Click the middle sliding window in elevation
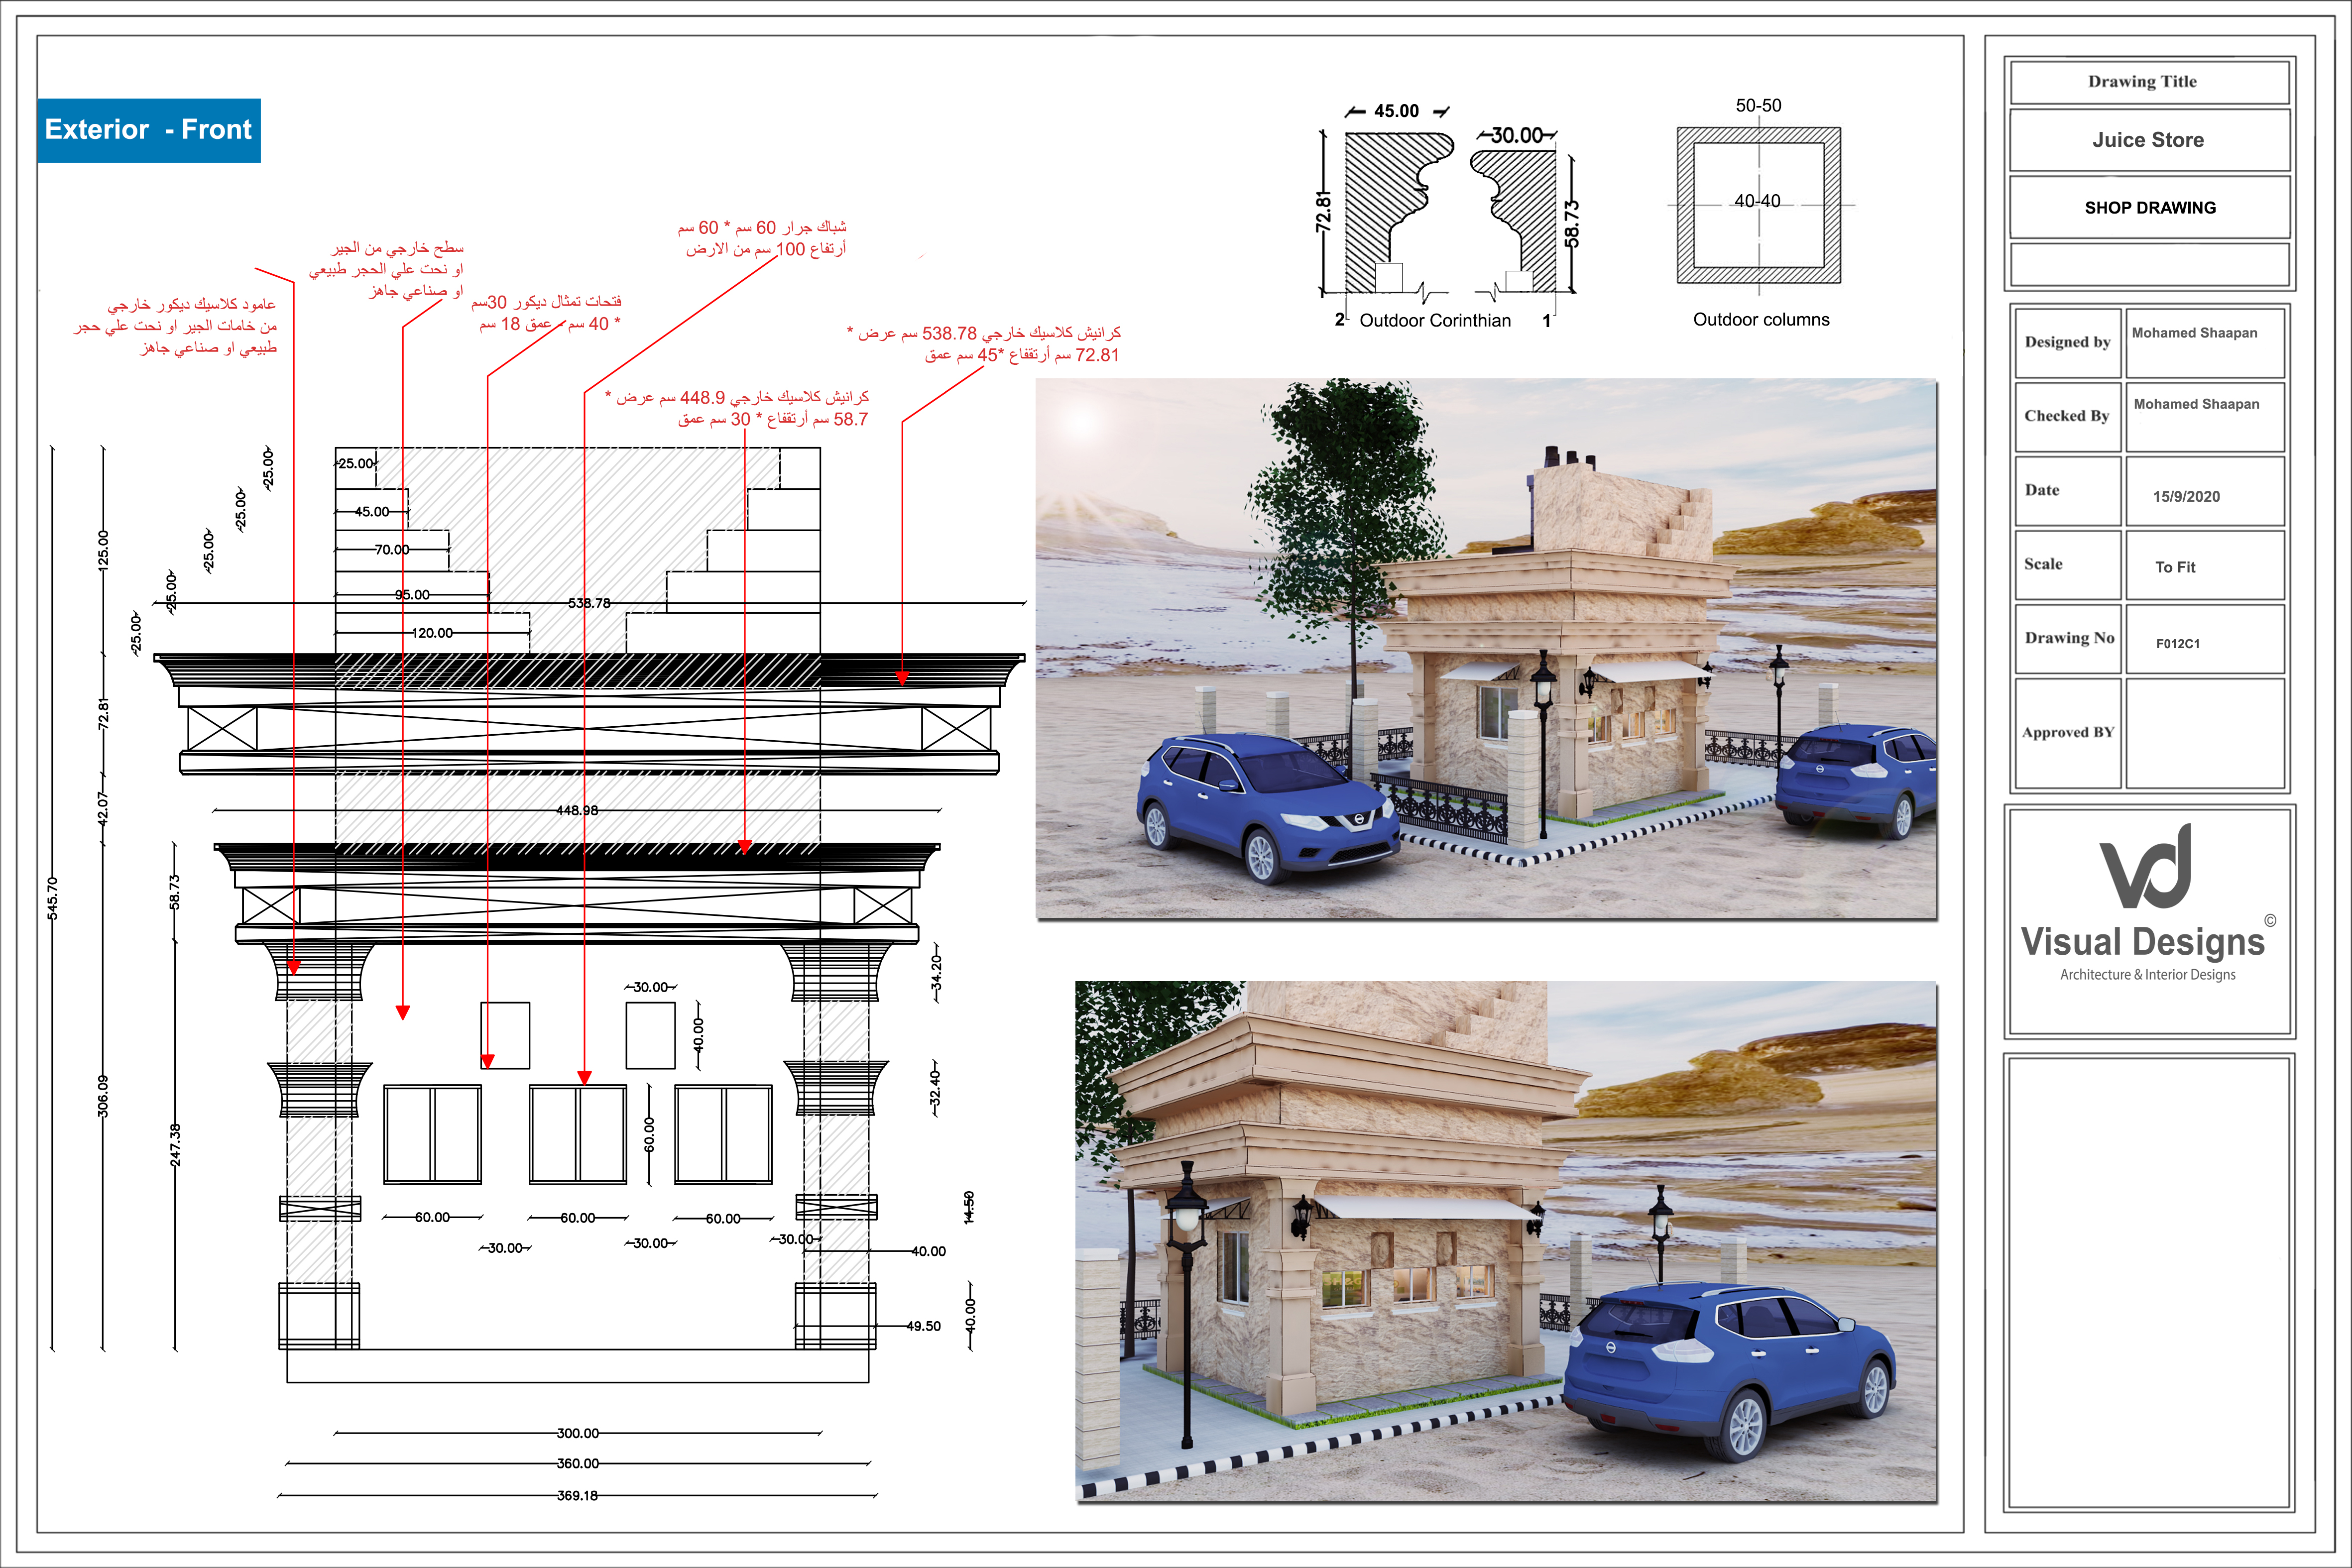The width and height of the screenshot is (2352, 1568). [x=578, y=1134]
